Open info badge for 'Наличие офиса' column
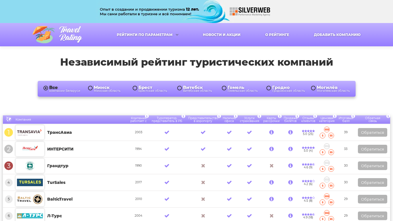The image size is (393, 221). [x=236, y=116]
